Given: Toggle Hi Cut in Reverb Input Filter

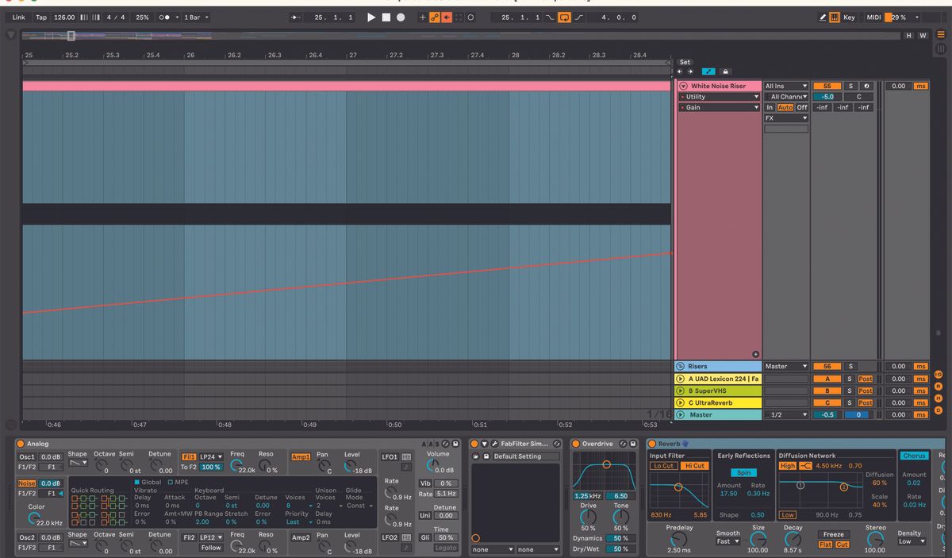Looking at the screenshot, I should pyautogui.click(x=693, y=466).
